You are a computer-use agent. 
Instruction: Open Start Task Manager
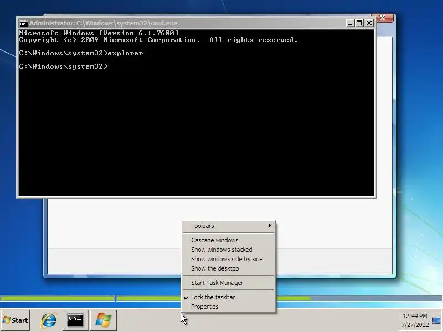229,283
